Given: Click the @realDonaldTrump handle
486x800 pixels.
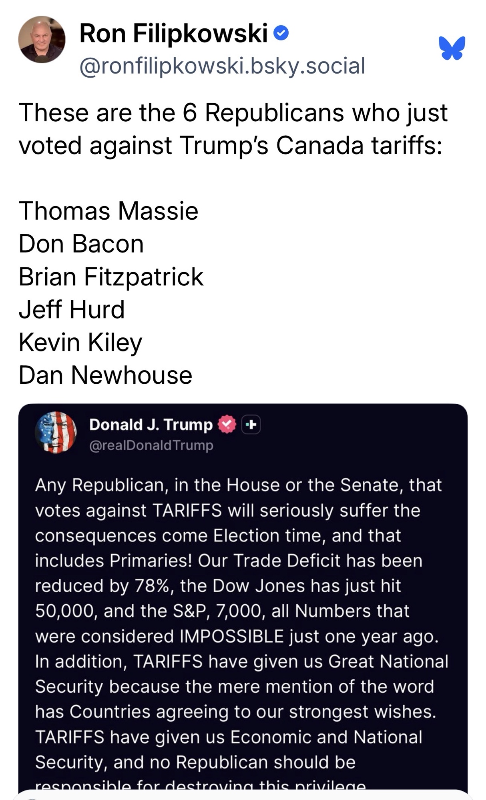Looking at the screenshot, I should (x=151, y=445).
